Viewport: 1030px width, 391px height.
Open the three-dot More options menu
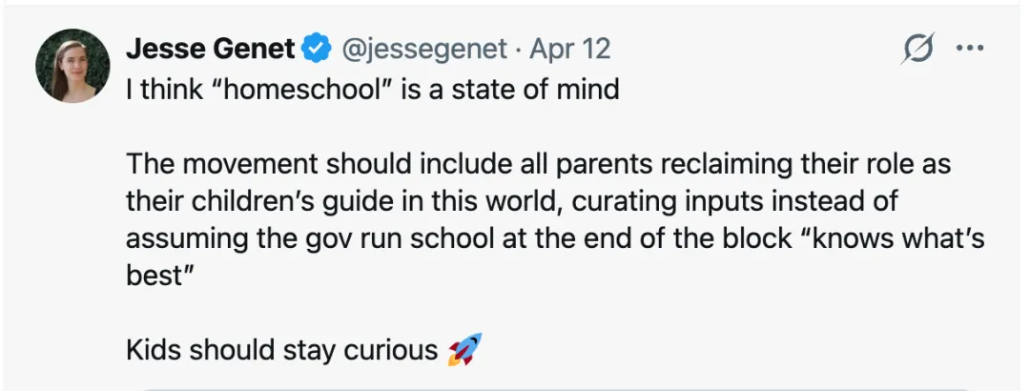tap(969, 49)
